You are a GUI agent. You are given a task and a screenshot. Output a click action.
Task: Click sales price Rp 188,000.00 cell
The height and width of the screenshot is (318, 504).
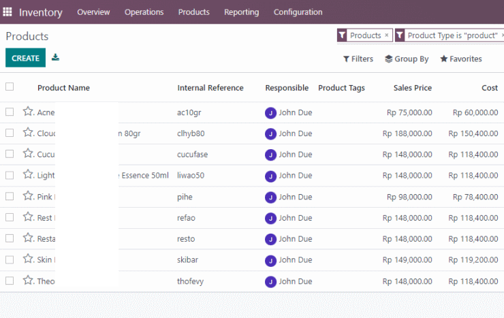[407, 133]
